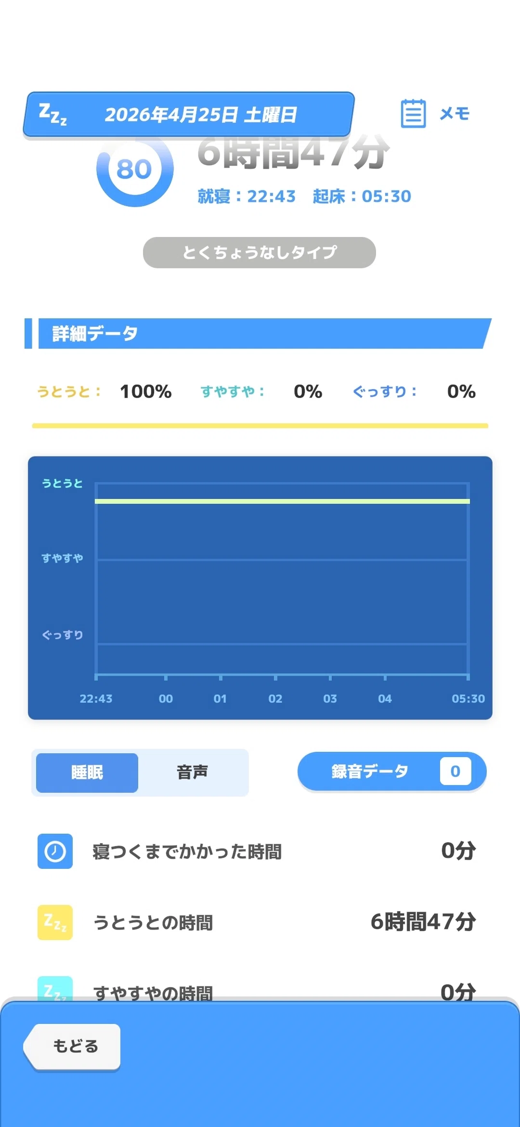Tap the Zzz icon in date banner

click(x=53, y=115)
